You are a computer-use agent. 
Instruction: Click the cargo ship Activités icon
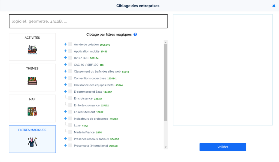pyautogui.click(x=32, y=50)
